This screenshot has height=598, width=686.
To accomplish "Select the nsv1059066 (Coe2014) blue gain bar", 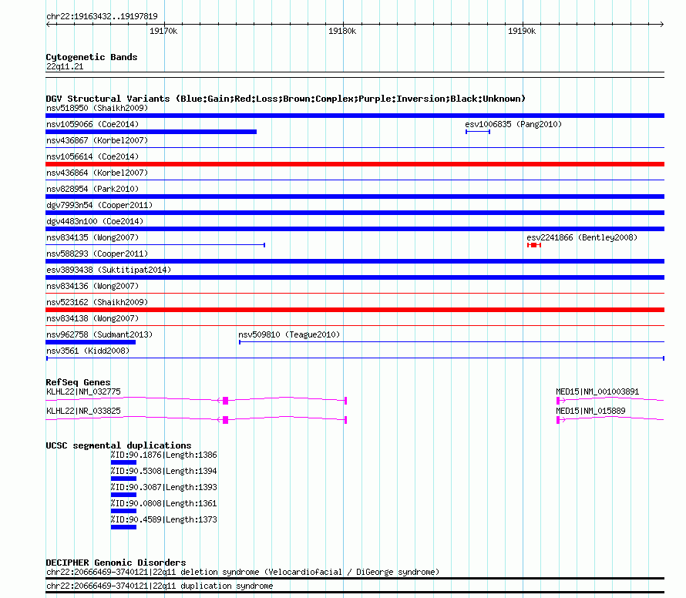I will coord(151,132).
